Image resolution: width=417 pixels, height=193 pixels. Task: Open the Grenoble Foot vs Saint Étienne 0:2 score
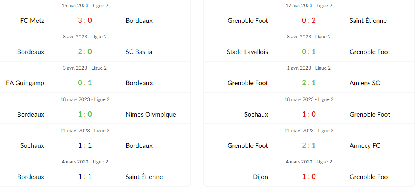[x=309, y=20]
